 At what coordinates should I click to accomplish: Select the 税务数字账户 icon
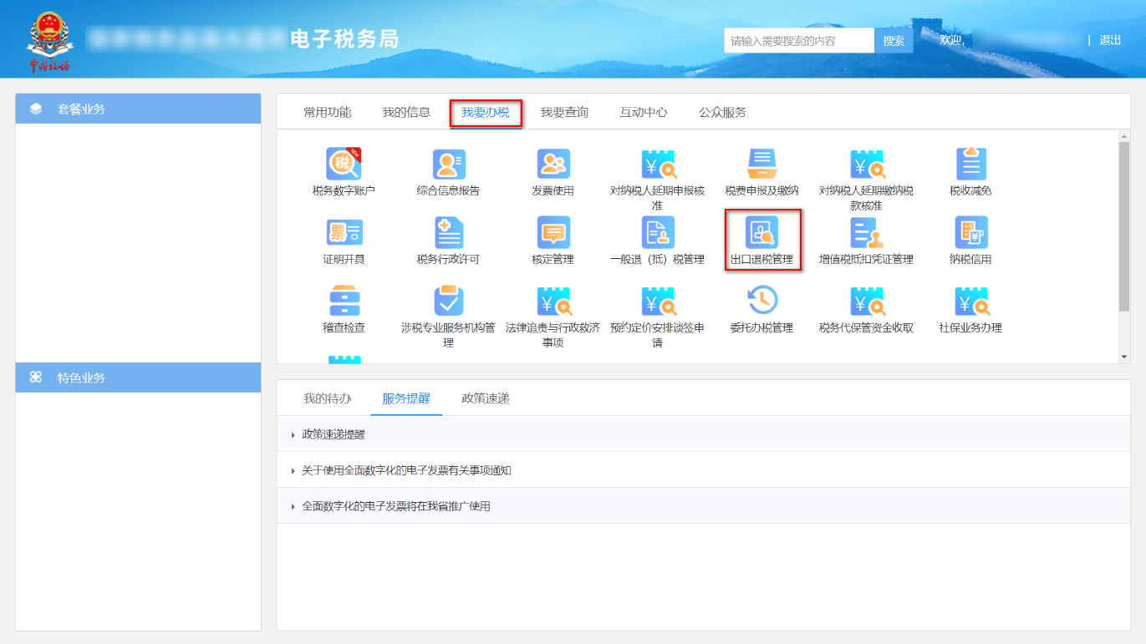344,173
